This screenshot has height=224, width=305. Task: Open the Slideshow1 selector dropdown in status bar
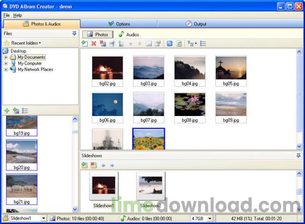click(43, 219)
